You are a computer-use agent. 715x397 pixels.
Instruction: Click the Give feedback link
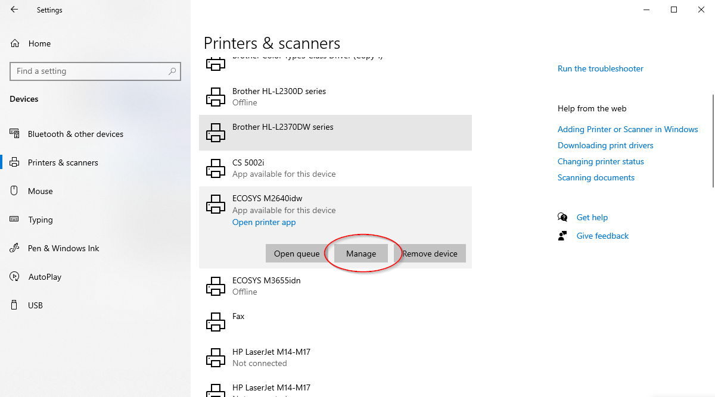coord(602,236)
